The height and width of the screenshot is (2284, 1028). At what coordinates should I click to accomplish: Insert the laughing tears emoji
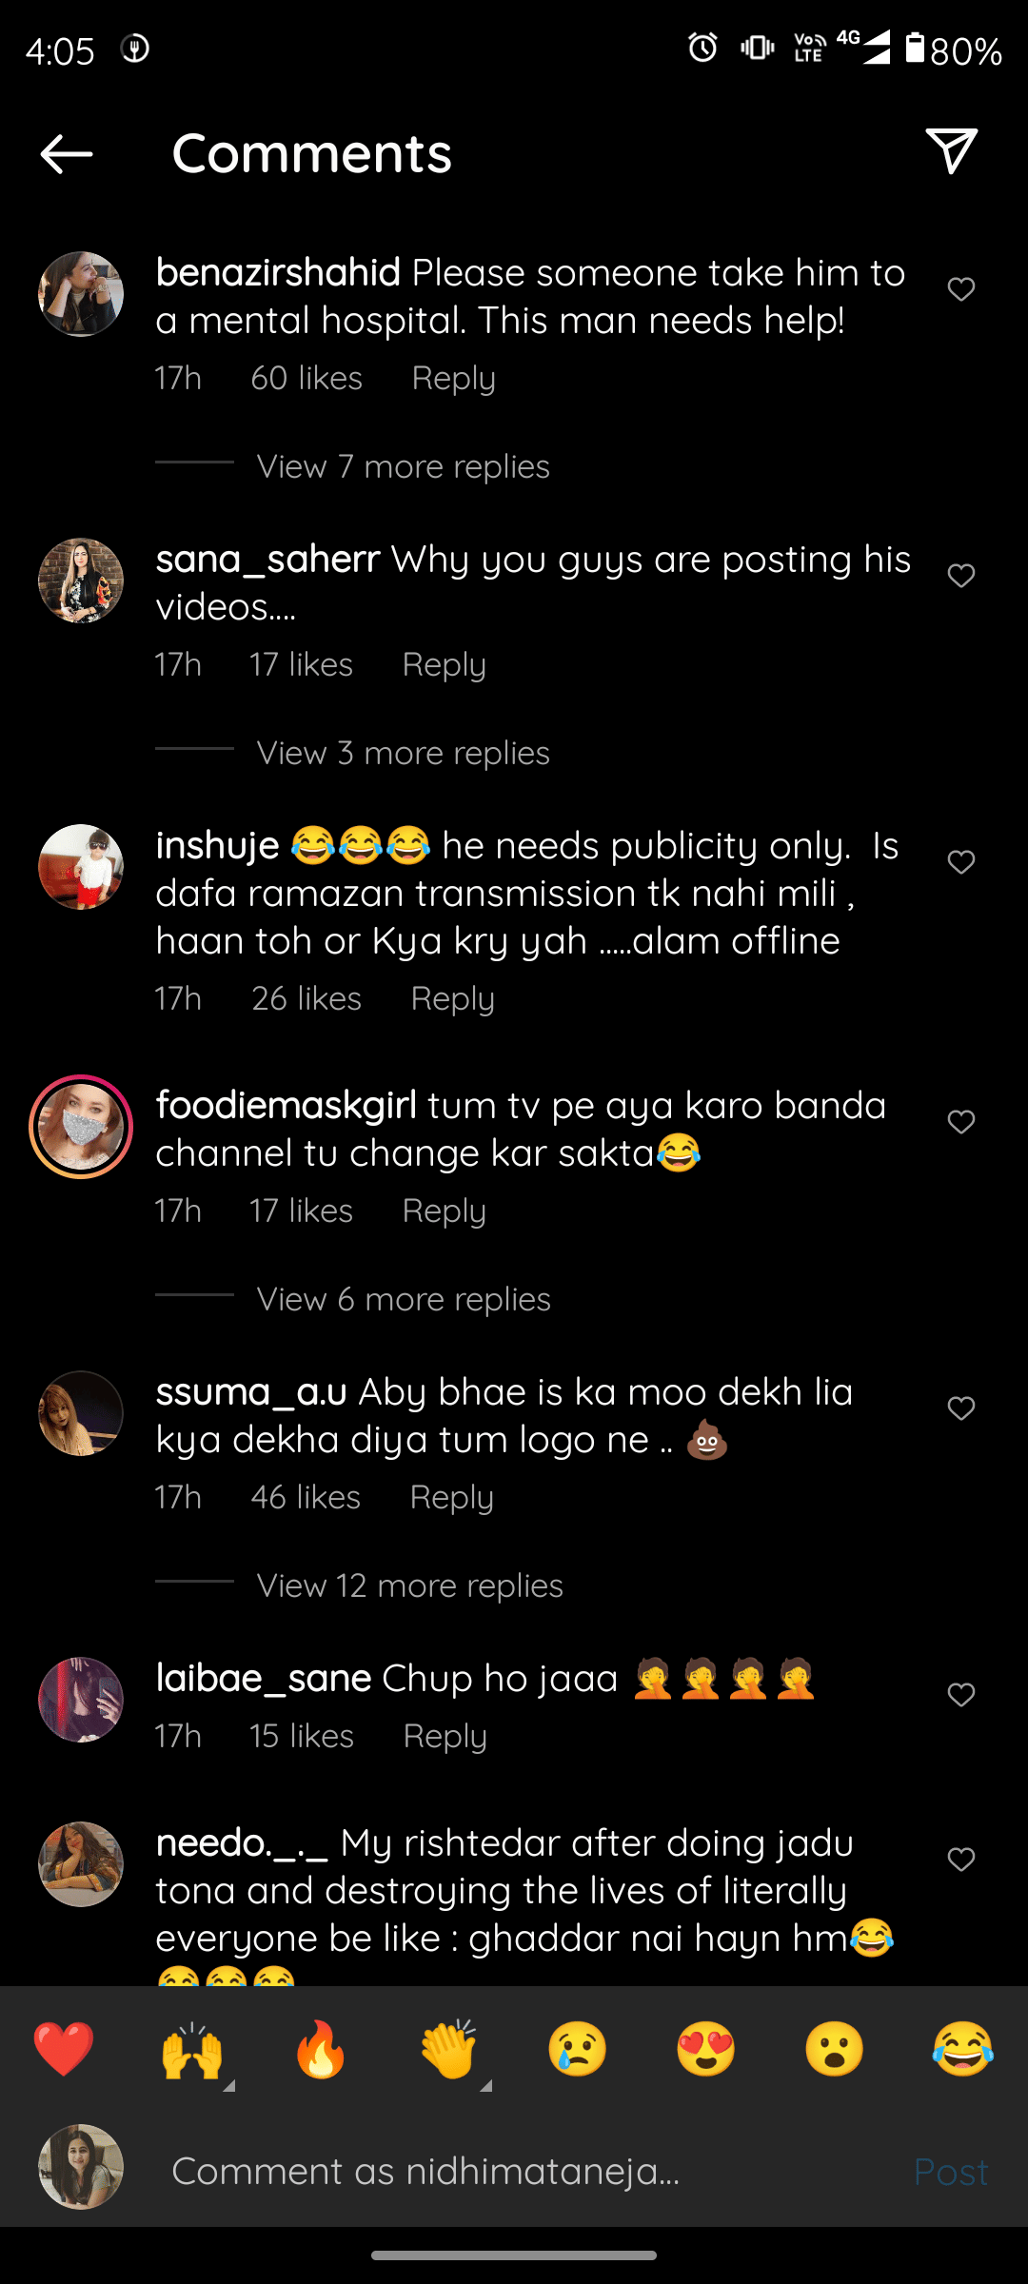pyautogui.click(x=963, y=2049)
